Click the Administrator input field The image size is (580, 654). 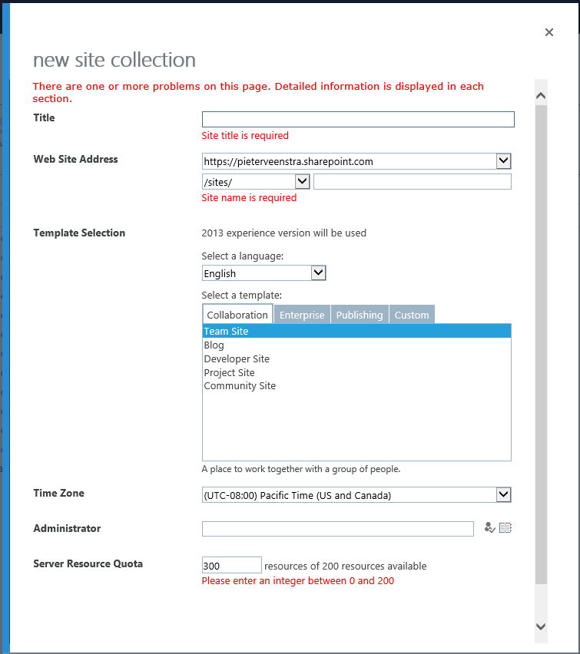pos(338,528)
